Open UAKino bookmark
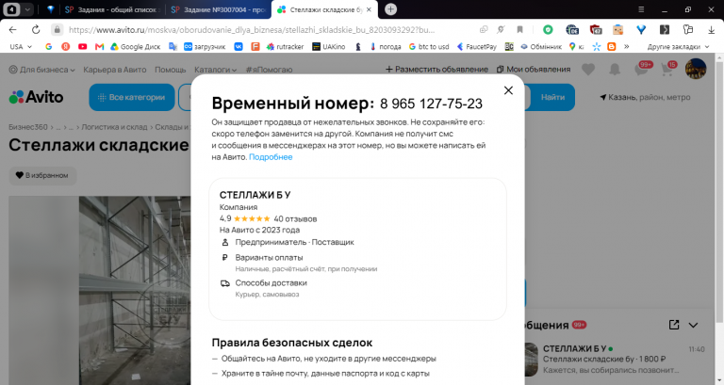 (x=329, y=46)
